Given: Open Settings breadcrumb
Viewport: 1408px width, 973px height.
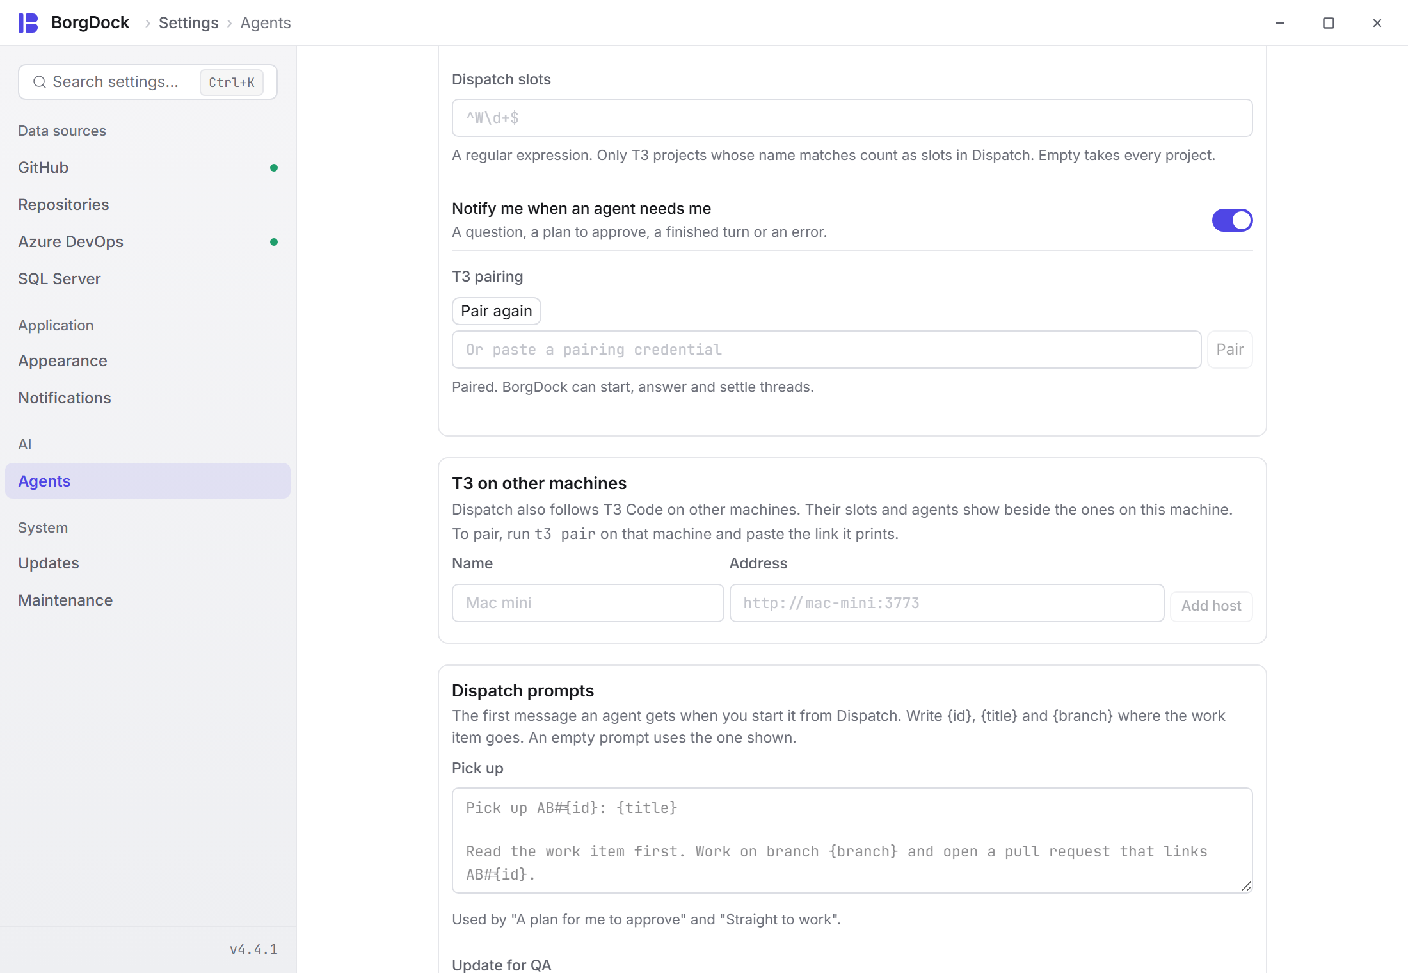Looking at the screenshot, I should (x=188, y=23).
